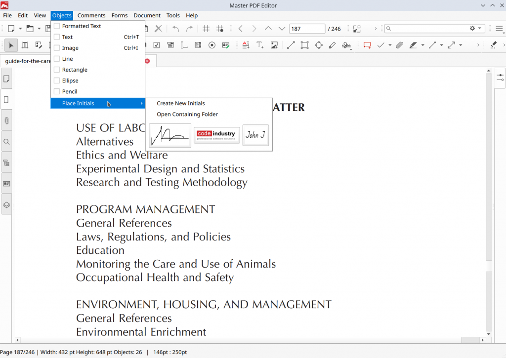506x358 pixels.
Task: Activate the Edit Document object selection tool
Action: [x=10, y=45]
